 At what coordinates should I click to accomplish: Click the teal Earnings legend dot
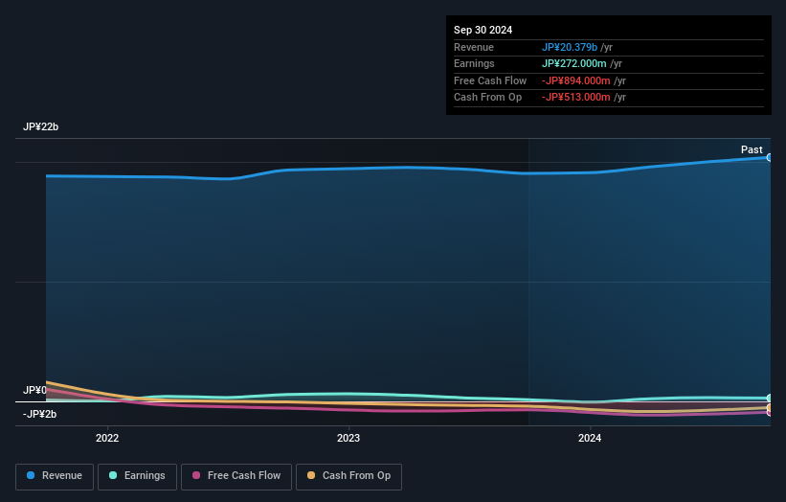tap(113, 475)
